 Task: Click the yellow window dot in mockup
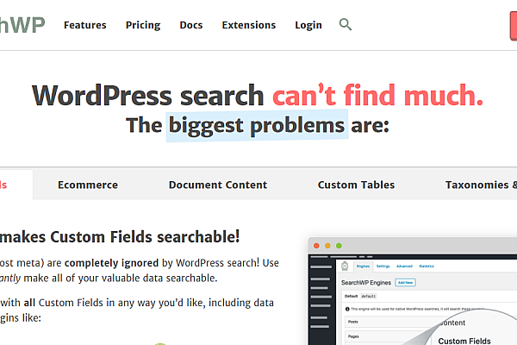327,246
